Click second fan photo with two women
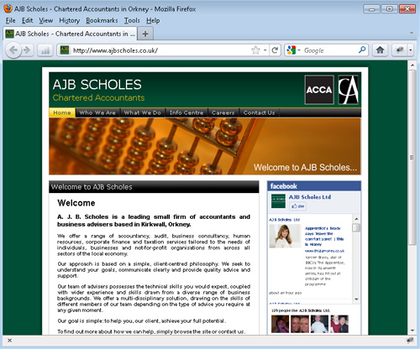This screenshot has width=420, height=349. point(300,324)
